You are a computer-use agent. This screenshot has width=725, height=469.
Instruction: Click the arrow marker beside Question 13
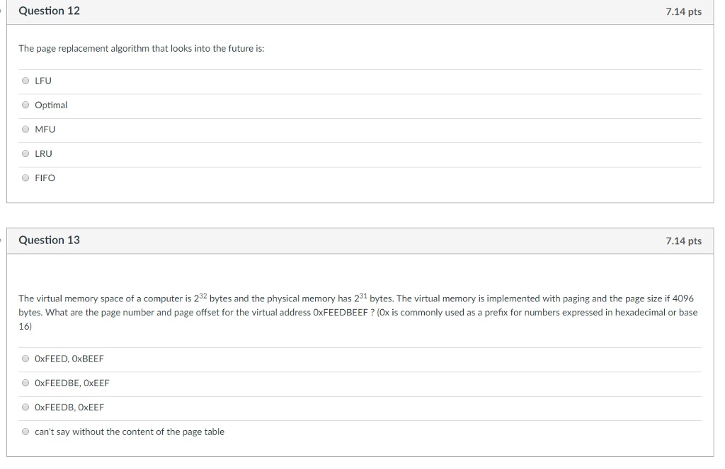coord(1,239)
